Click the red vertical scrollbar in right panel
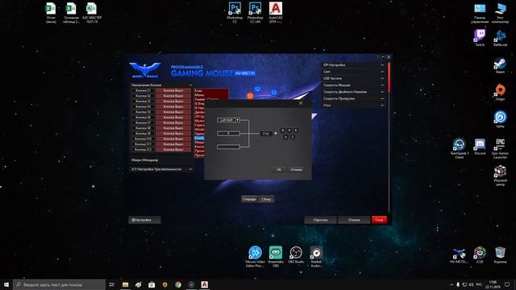The image size is (516, 290). pyautogui.click(x=389, y=77)
